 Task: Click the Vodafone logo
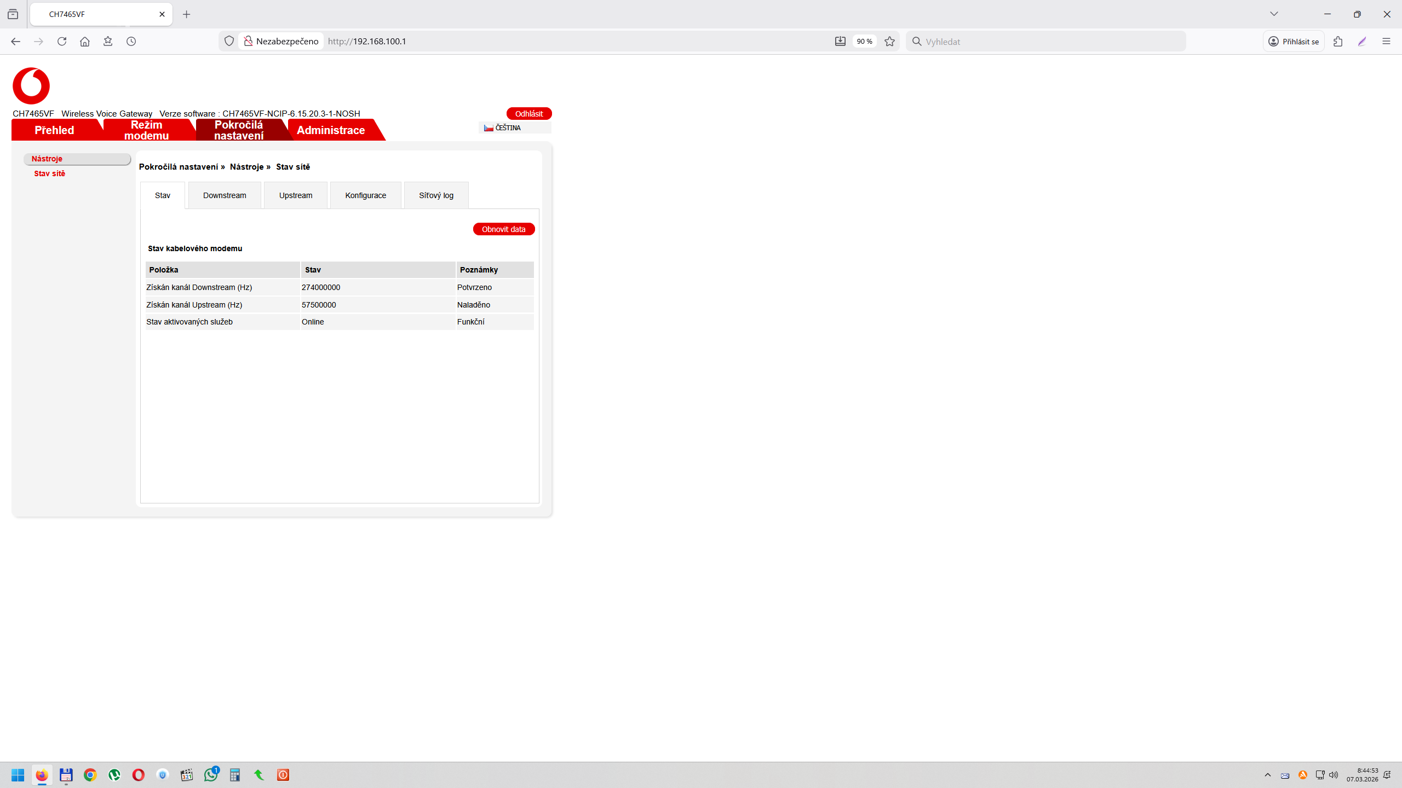pyautogui.click(x=31, y=86)
